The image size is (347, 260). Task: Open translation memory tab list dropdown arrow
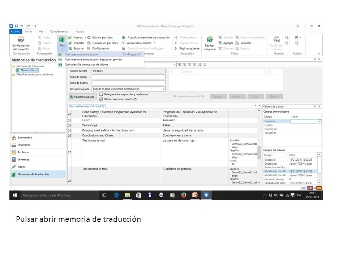(256, 106)
